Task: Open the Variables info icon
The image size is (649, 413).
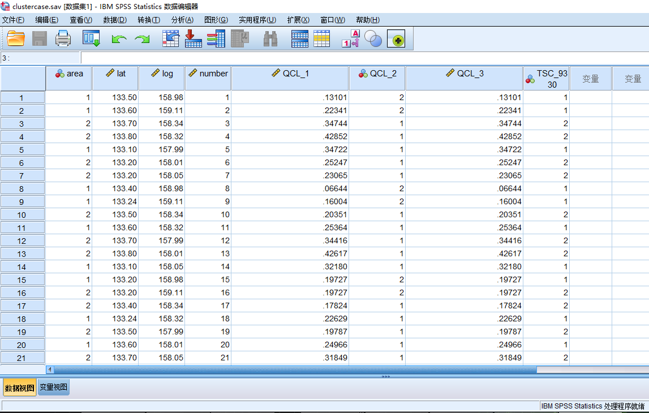Action: coord(216,39)
